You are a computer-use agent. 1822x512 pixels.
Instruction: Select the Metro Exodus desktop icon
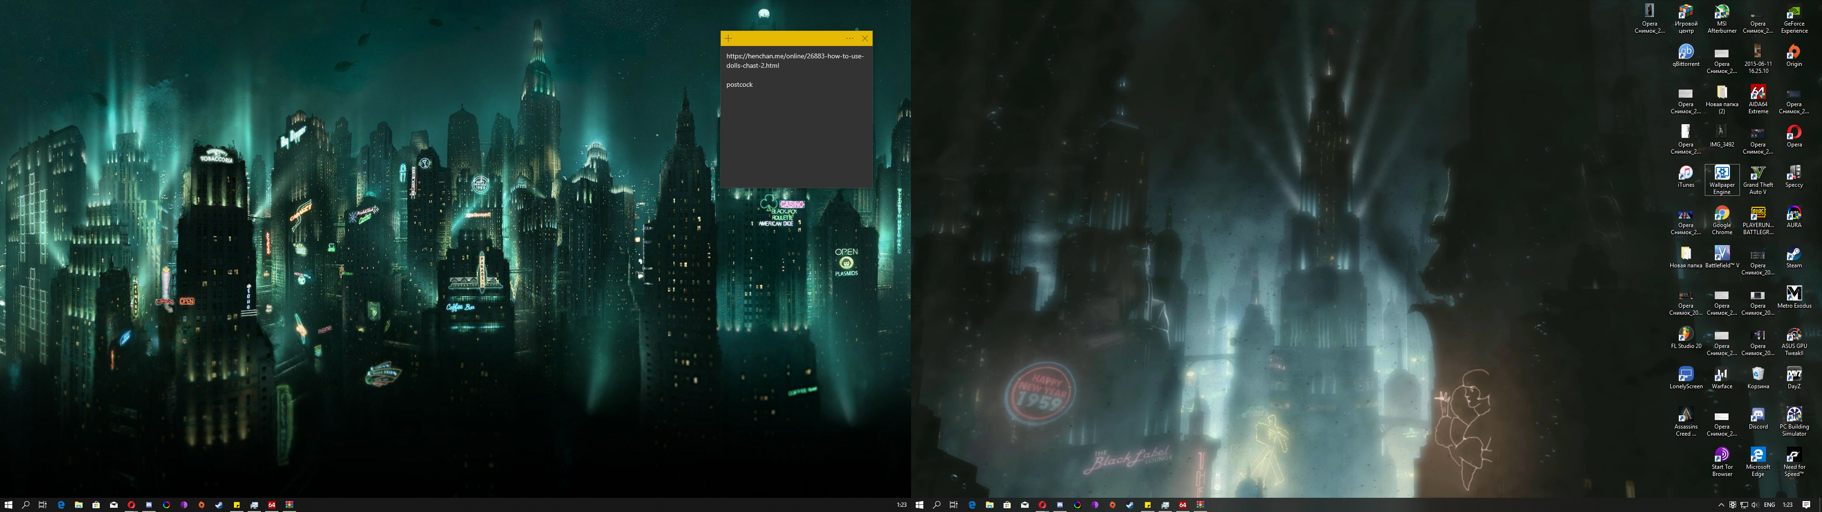[1794, 298]
